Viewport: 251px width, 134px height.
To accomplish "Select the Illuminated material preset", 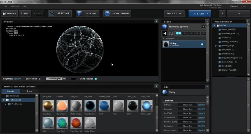I will click(62, 106).
